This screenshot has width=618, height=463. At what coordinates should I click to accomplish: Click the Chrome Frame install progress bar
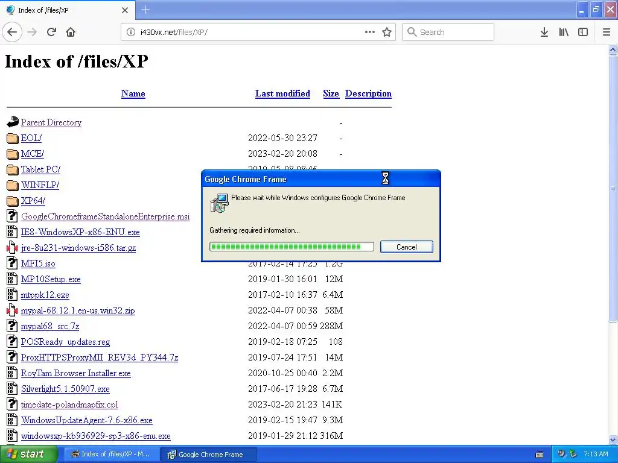click(291, 247)
